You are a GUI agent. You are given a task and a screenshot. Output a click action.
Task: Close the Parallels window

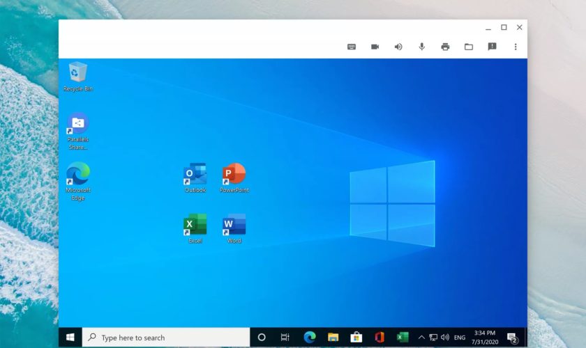click(520, 27)
